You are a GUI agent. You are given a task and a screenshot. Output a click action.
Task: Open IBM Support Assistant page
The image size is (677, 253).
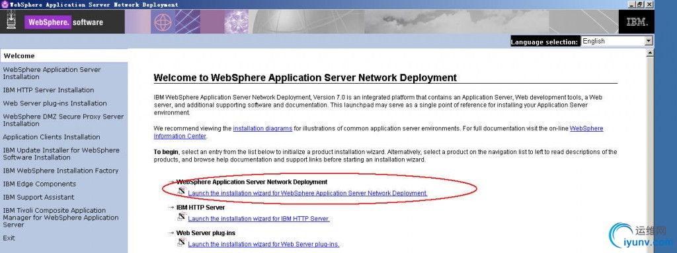coord(38,197)
